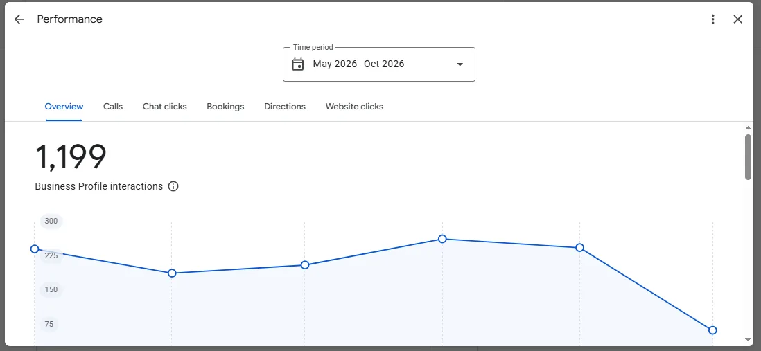Click the highest data point on the chart
Screen dimensions: 761x351
pos(442,239)
